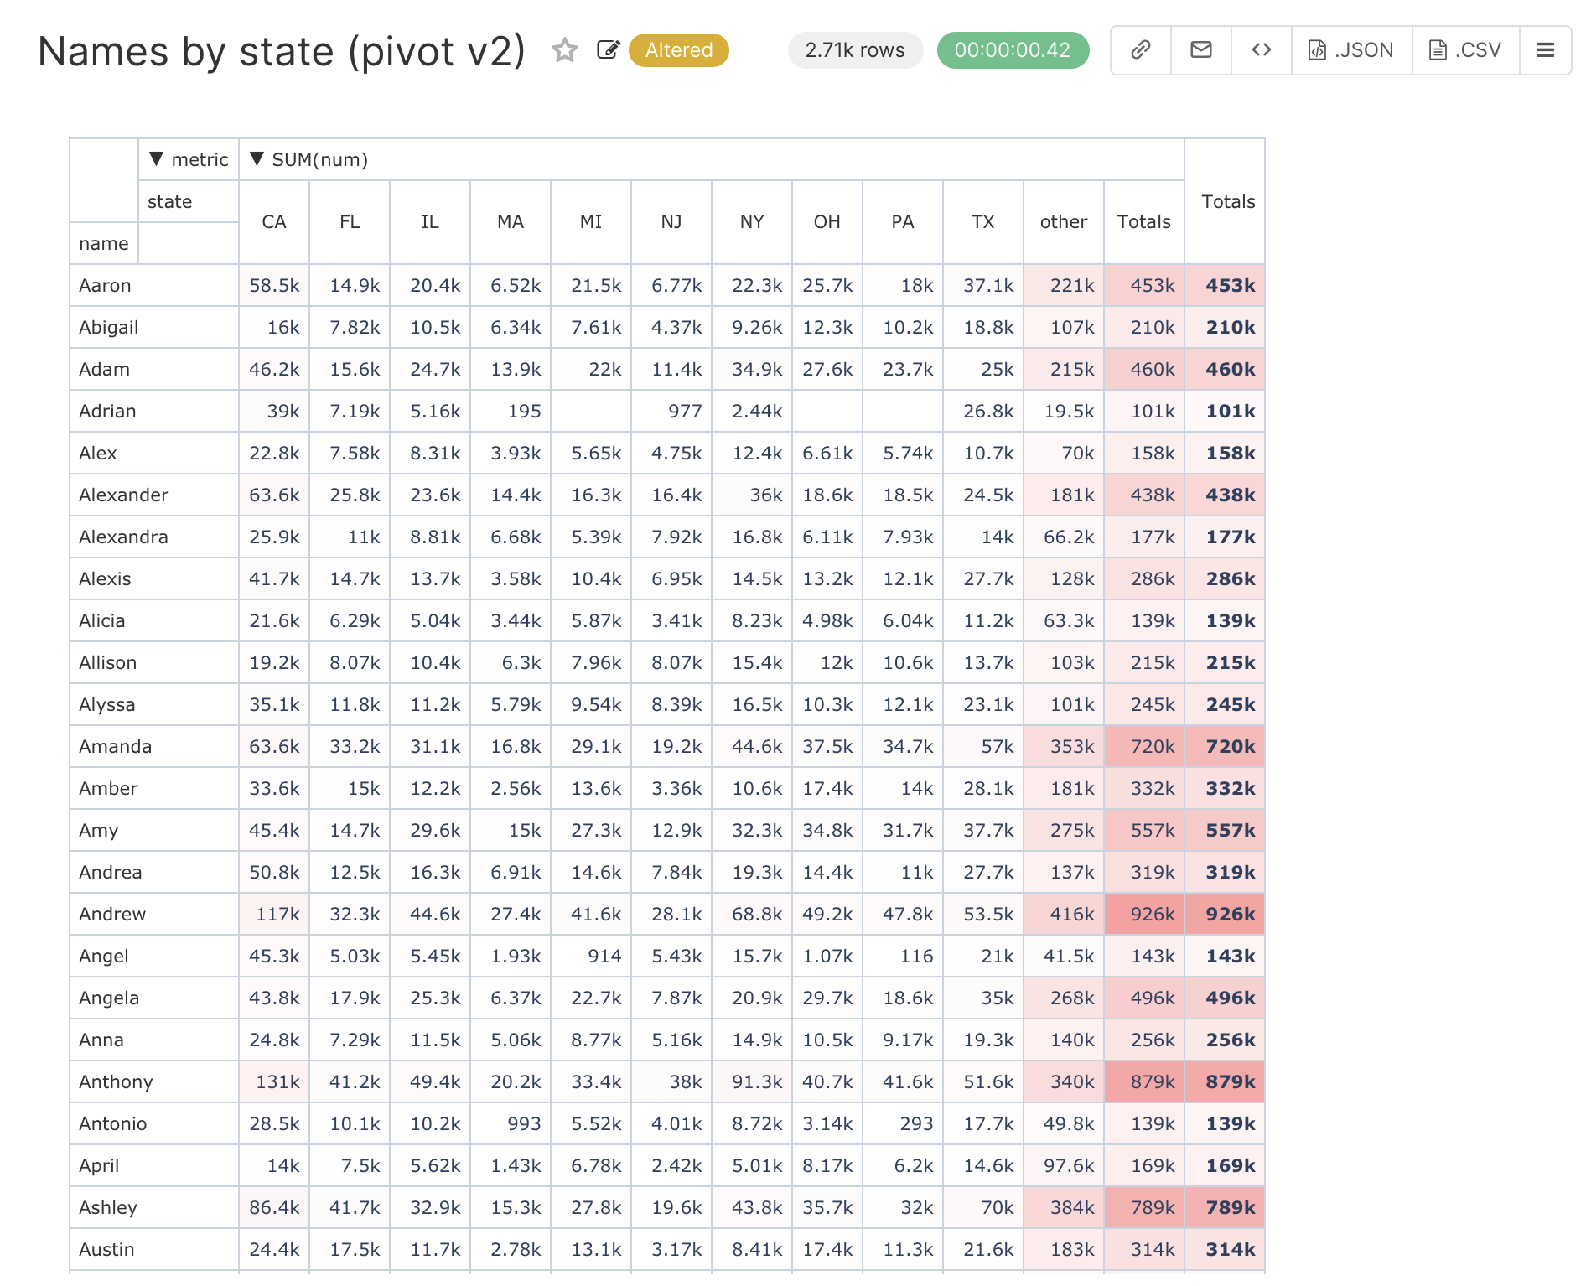Click the 00:00:00.42 query timer
This screenshot has width=1586, height=1286.
point(1013,50)
